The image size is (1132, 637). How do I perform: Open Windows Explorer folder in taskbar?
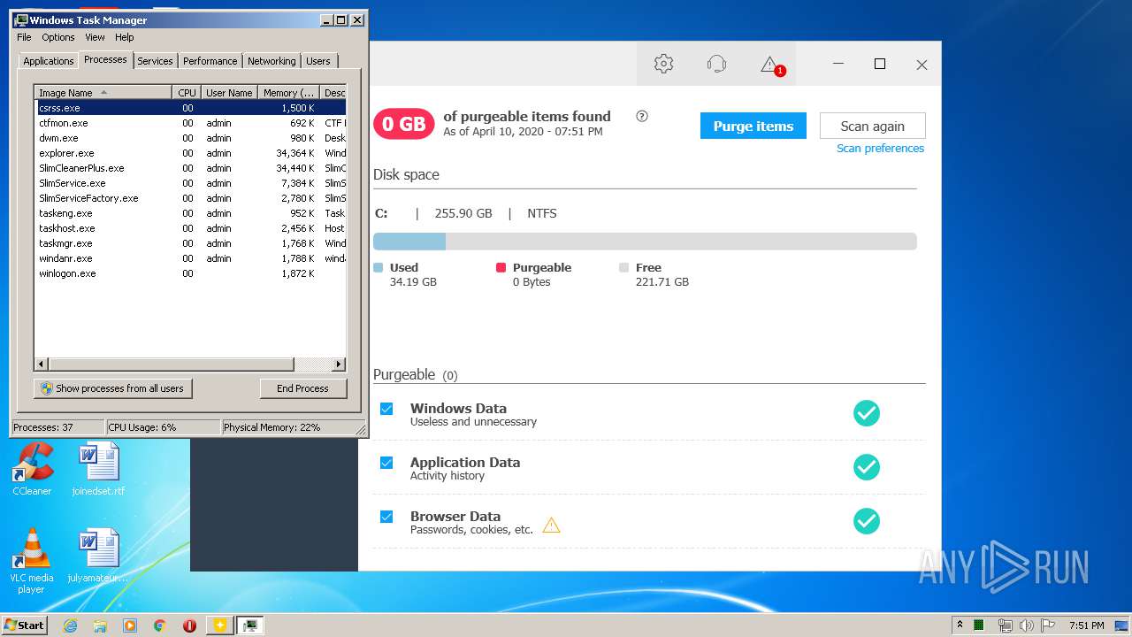click(100, 625)
